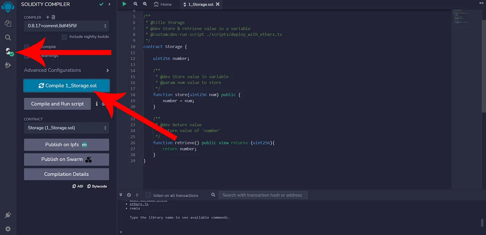486x235 pixels.
Task: Click the 'return number;' code line
Action: [x=179, y=149]
